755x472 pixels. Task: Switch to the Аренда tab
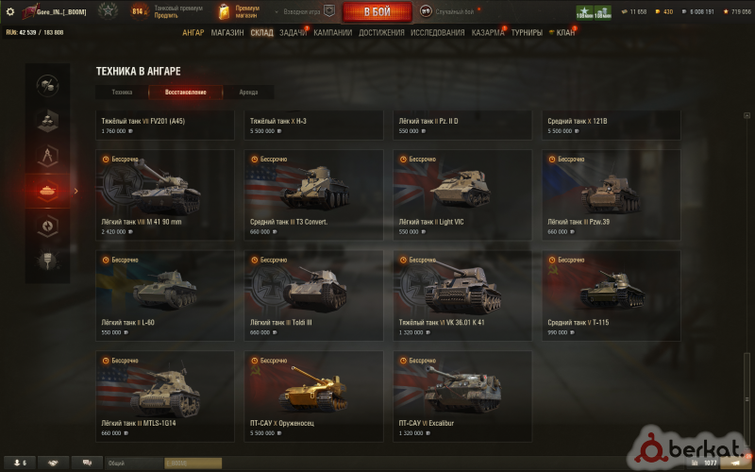248,92
